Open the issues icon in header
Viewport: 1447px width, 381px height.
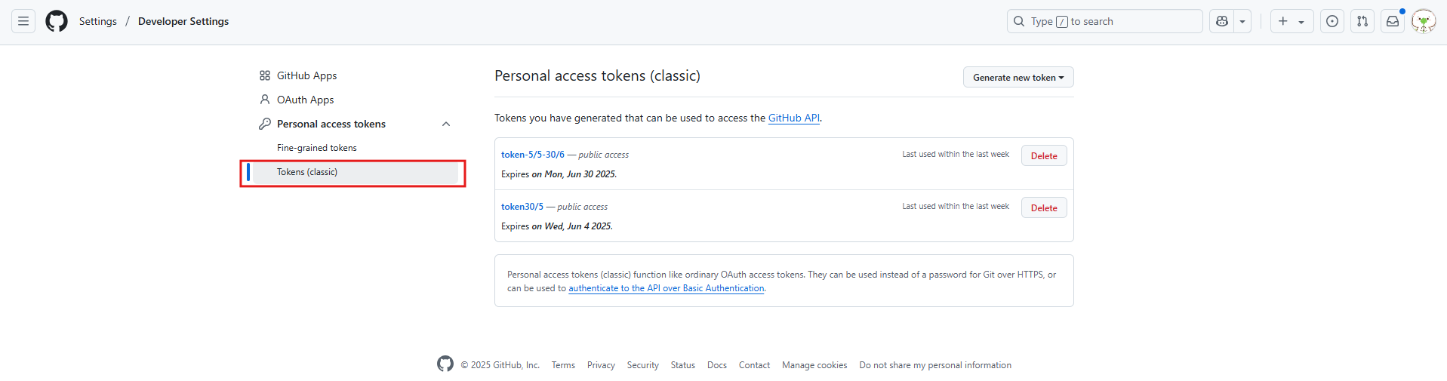[x=1332, y=21]
